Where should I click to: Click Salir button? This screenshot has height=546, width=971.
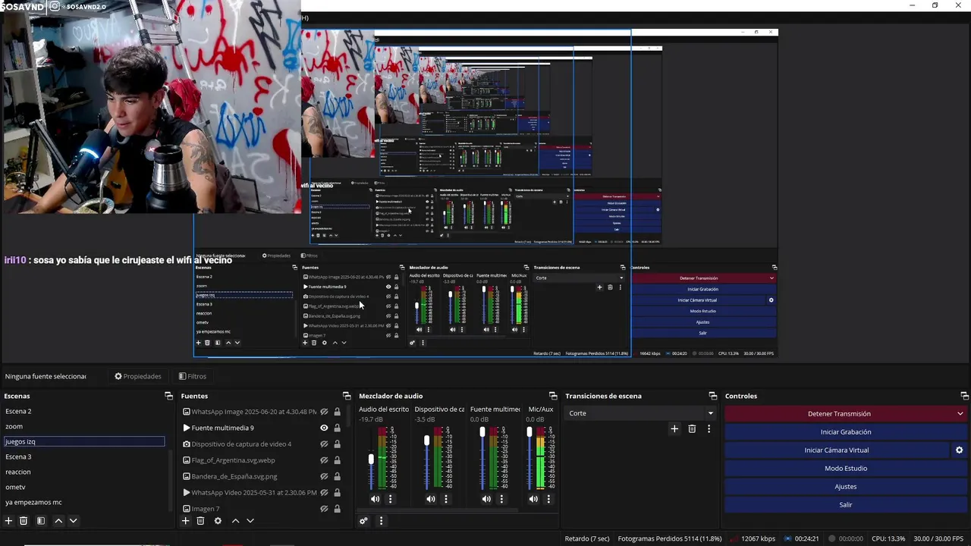[846, 504]
